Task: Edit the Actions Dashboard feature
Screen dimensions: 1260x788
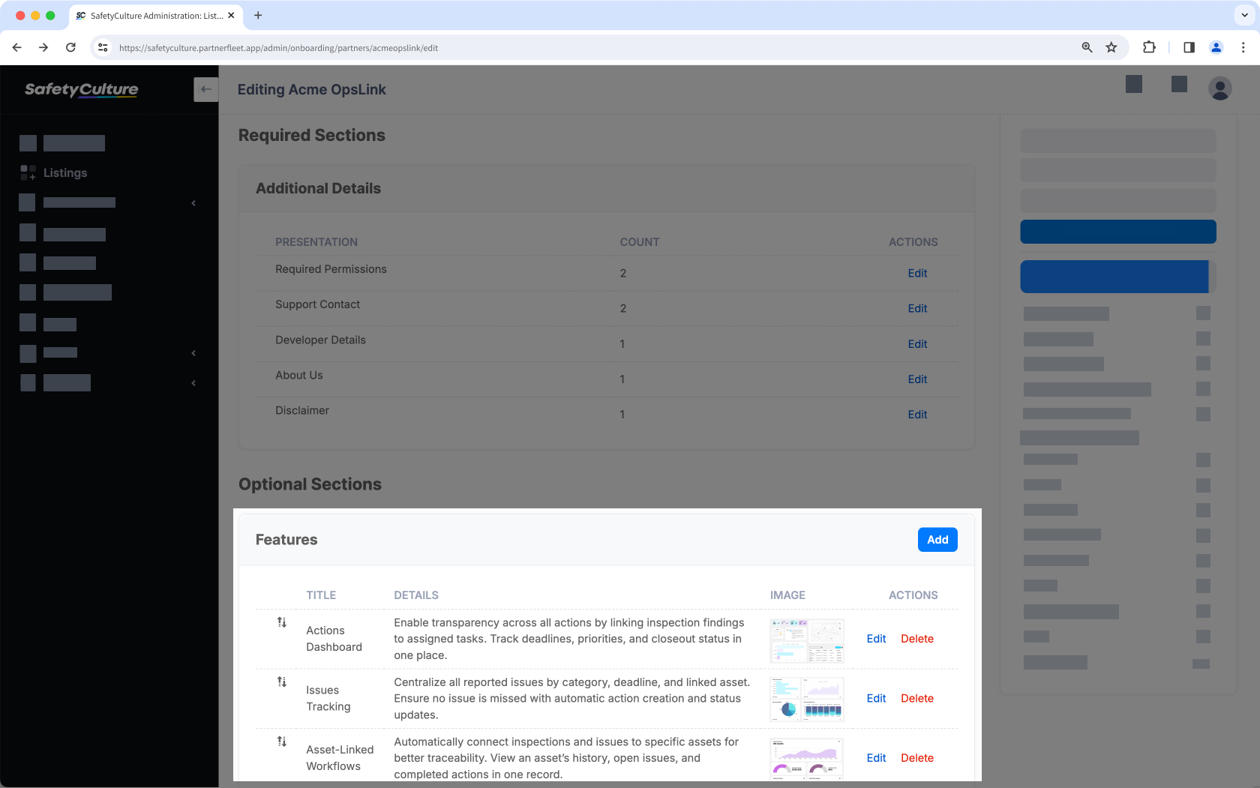Action: tap(876, 639)
